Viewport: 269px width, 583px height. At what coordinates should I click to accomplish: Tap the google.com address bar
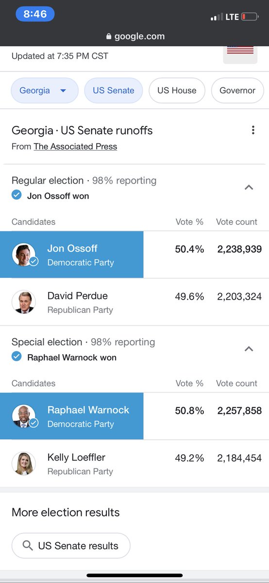click(134, 36)
